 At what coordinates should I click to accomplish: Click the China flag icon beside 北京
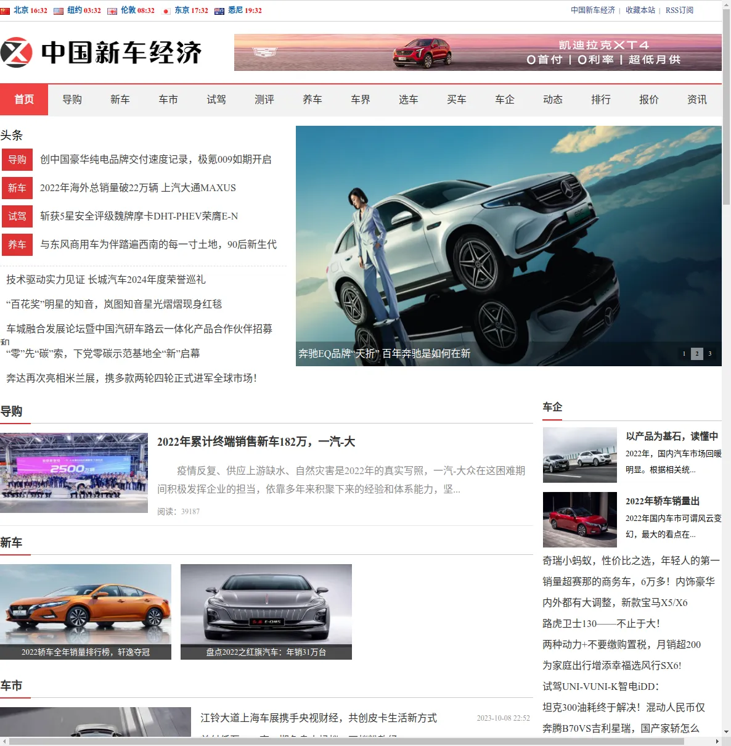click(5, 11)
